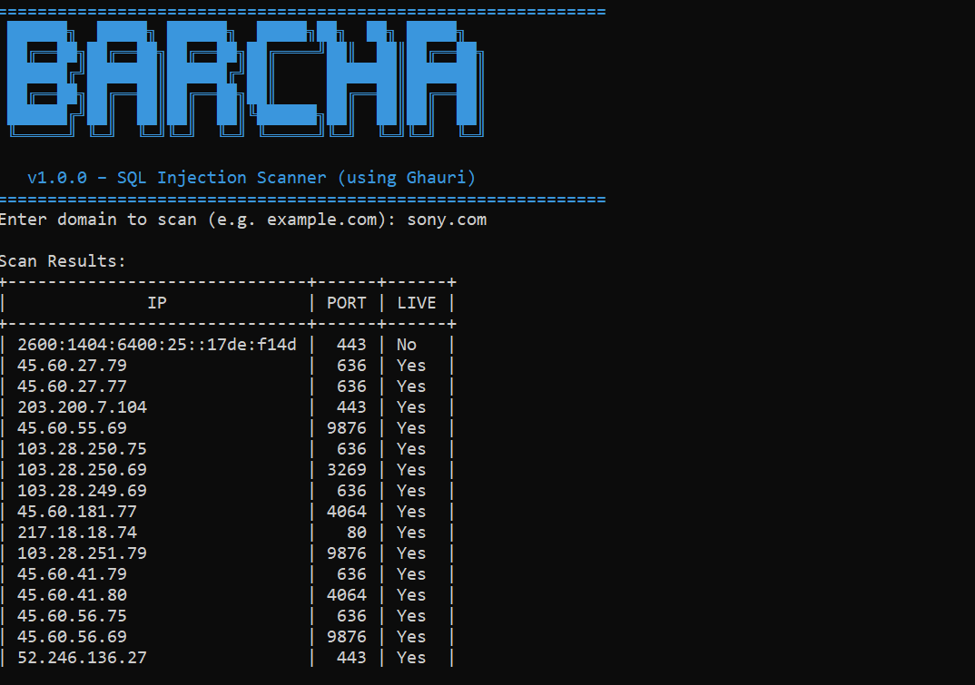Image resolution: width=975 pixels, height=685 pixels.
Task: Click the 'LIVE' column header
Action: 416,303
